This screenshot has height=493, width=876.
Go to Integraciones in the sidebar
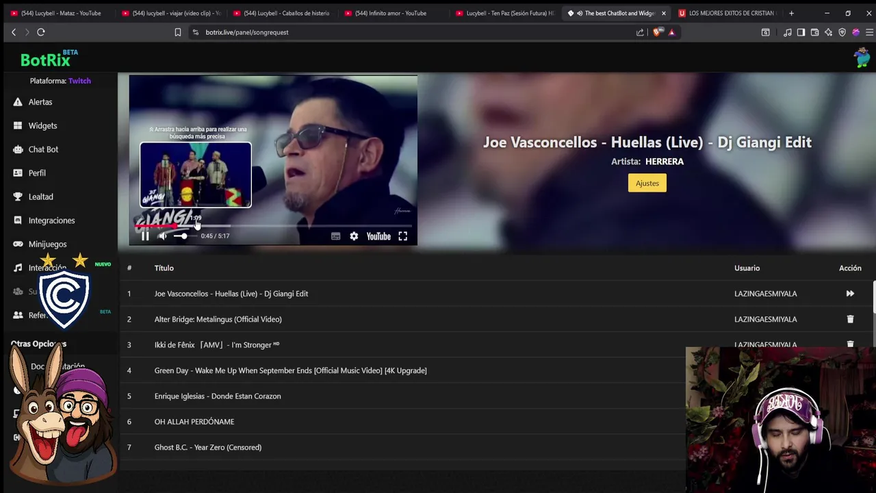point(51,220)
